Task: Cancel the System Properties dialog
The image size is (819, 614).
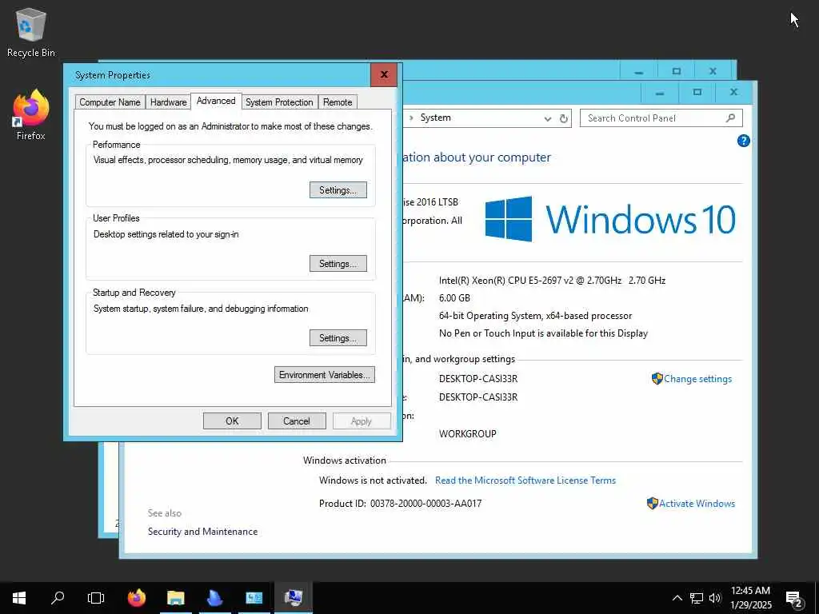Action: [297, 421]
